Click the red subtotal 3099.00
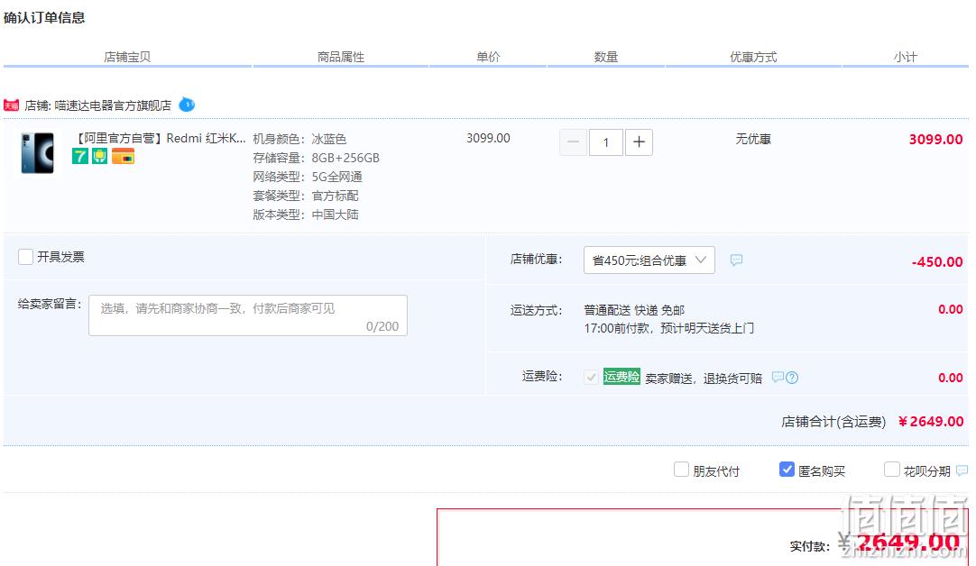The image size is (976, 566). (x=935, y=140)
